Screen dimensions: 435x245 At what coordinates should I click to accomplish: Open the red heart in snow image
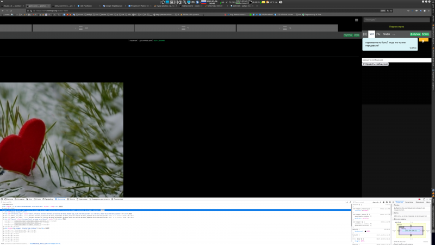pyautogui.click(x=61, y=140)
